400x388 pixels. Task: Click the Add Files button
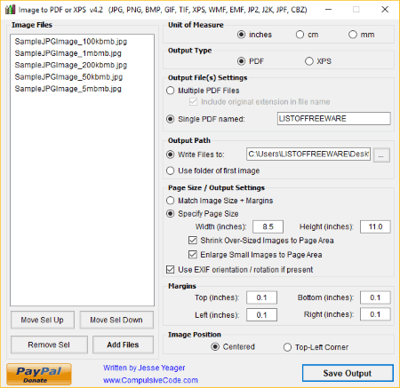[123, 344]
